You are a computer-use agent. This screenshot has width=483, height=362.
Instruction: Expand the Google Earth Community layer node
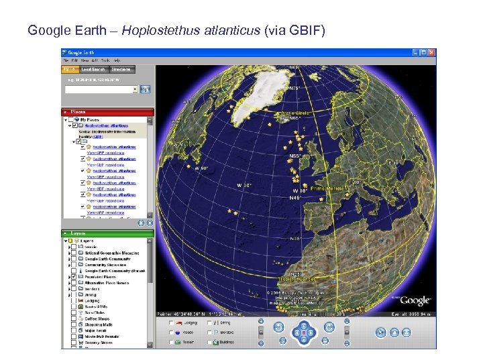tap(69, 259)
